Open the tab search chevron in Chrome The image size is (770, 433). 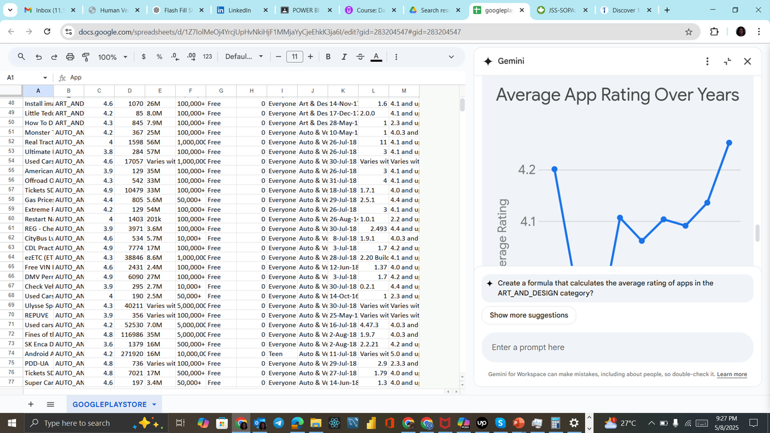[x=10, y=10]
